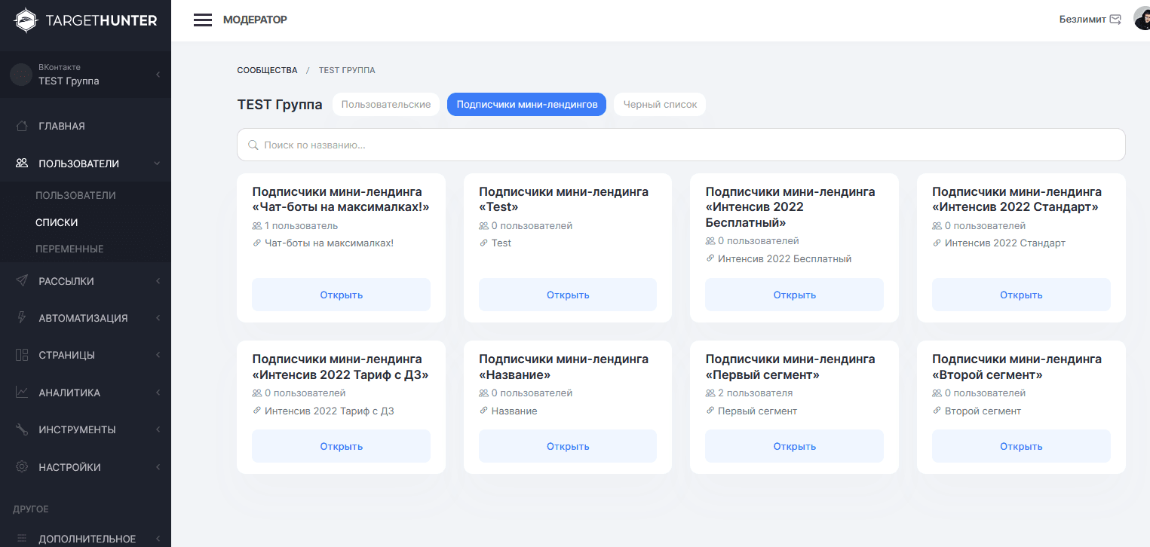1150x547 pixels.
Task: Select the Черный список tab
Action: (x=660, y=105)
